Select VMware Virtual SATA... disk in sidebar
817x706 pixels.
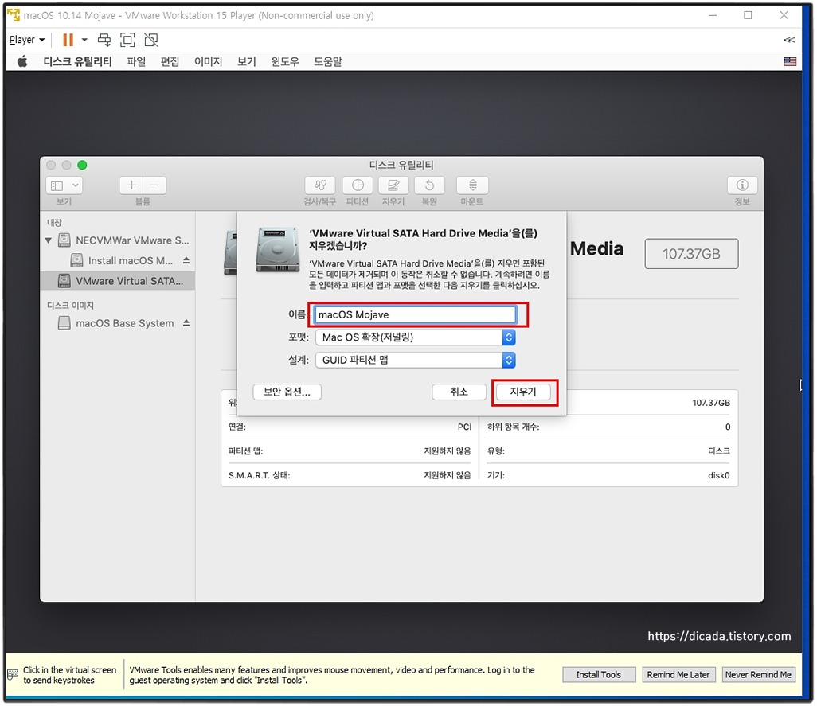click(118, 281)
